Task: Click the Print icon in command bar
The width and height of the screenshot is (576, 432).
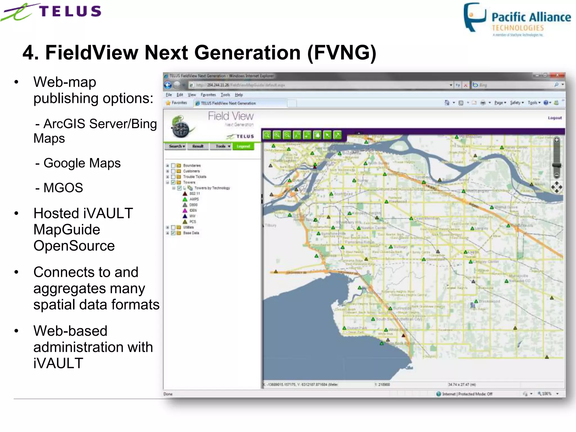Action: [x=483, y=103]
